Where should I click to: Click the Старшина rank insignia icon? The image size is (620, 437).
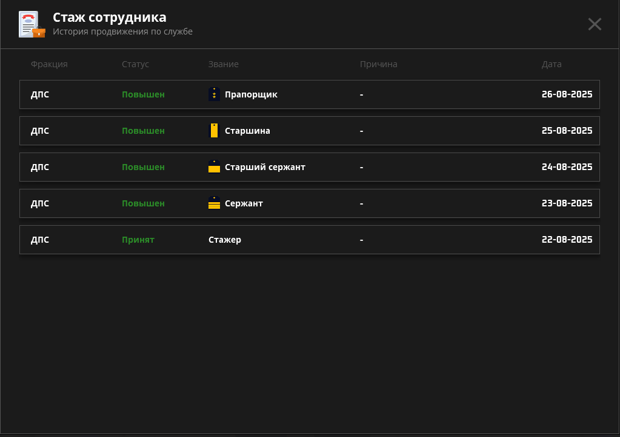coord(214,131)
